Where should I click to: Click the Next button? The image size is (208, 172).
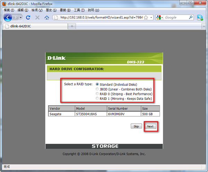coord(150,126)
